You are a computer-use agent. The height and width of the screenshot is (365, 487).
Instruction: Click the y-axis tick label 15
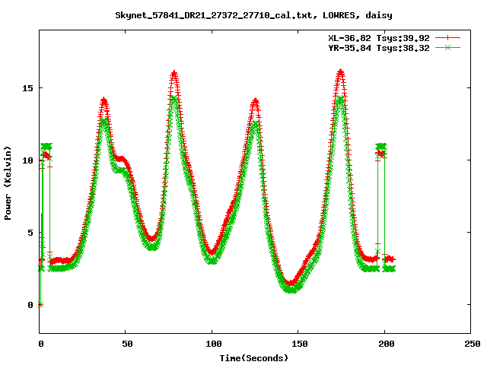click(x=27, y=88)
